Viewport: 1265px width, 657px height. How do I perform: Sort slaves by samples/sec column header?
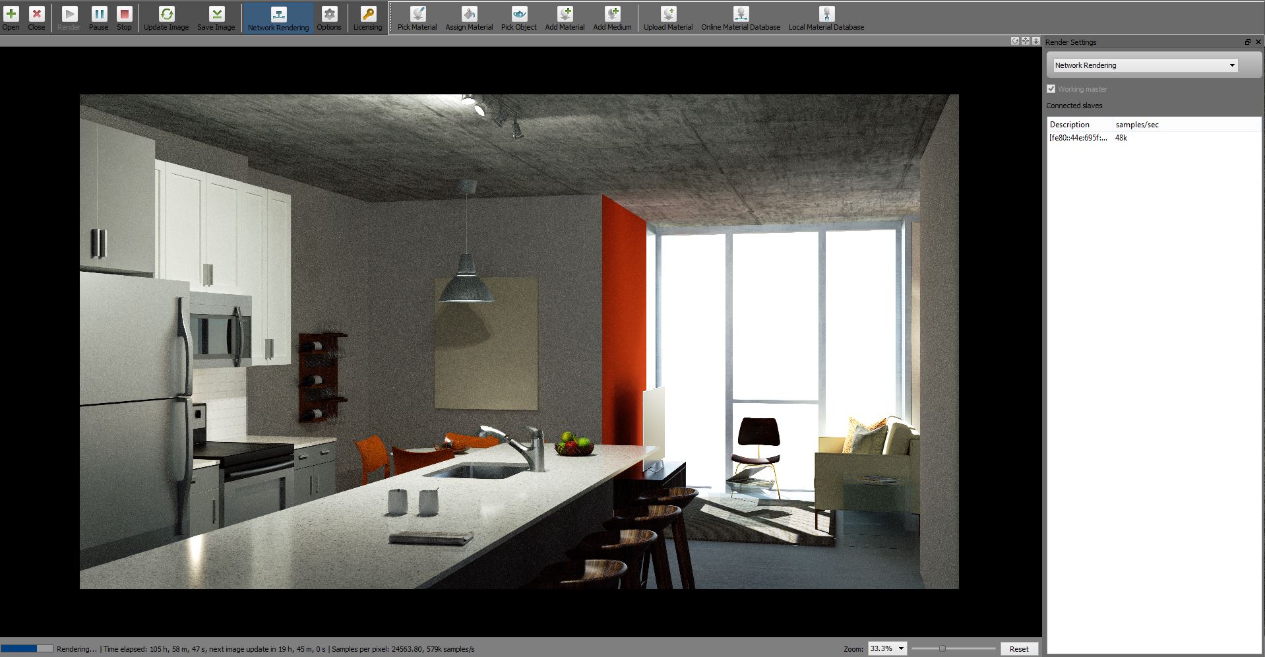[x=1137, y=125]
